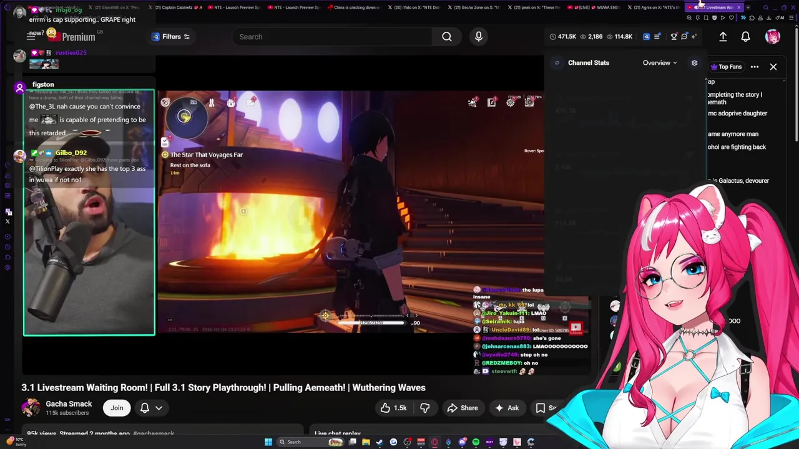Screen dimensions: 799x449
Task: Close the active Livestream tab
Action: 738,7
